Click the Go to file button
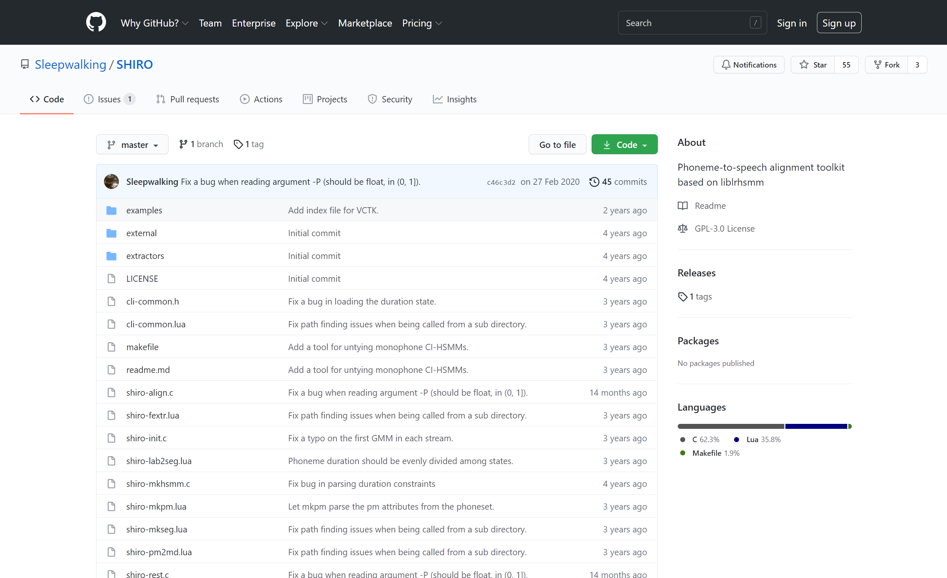 (557, 145)
